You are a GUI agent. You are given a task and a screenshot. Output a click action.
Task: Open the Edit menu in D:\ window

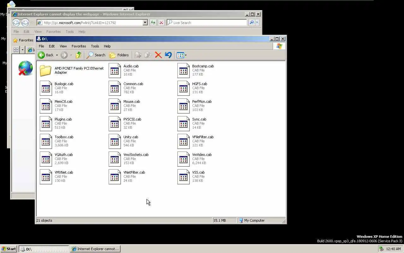pyautogui.click(x=52, y=46)
